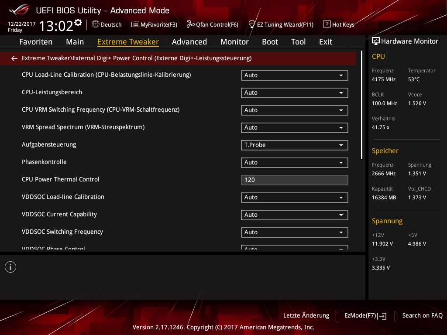447x335 pixels.
Task: Open CPU Load-Line Calibration dropdown
Action: [x=295, y=75]
